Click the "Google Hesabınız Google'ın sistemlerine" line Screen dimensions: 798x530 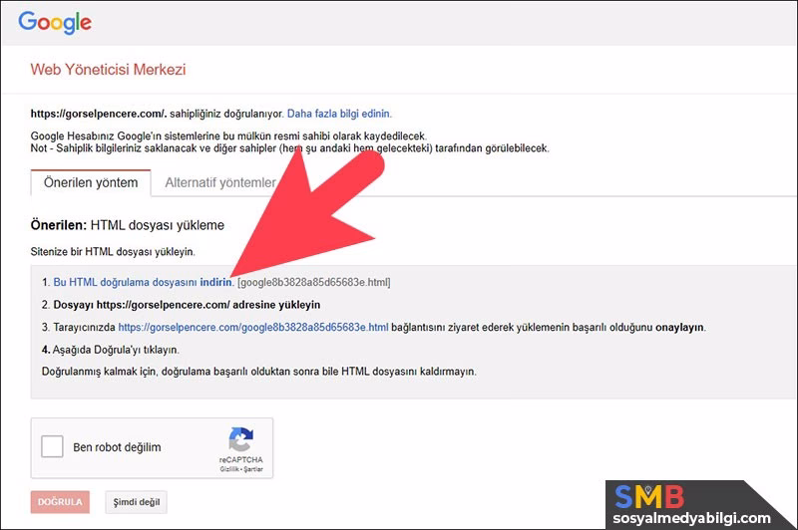228,136
